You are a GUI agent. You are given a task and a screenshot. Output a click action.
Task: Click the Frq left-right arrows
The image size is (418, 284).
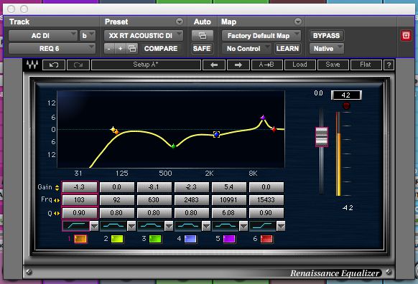[x=57, y=200]
